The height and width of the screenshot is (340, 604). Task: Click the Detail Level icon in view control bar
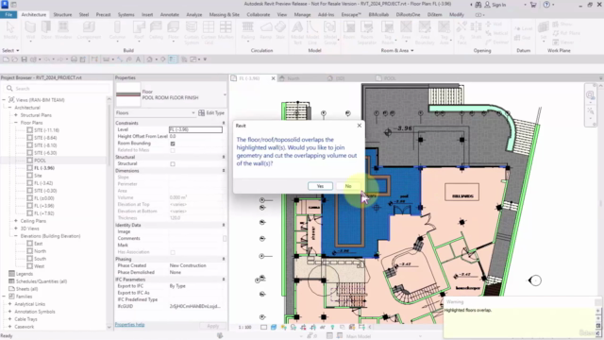tap(263, 327)
